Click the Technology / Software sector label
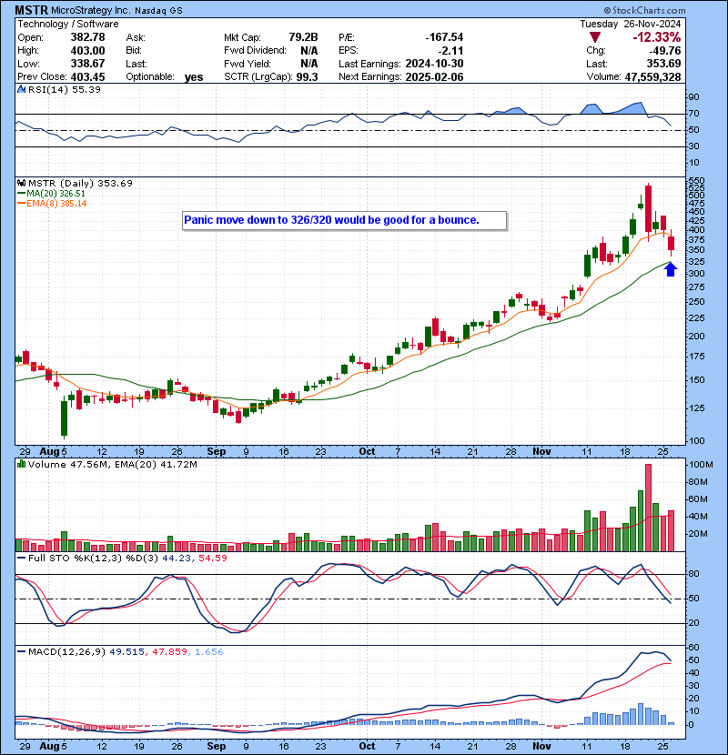728x755 pixels. pyautogui.click(x=68, y=24)
